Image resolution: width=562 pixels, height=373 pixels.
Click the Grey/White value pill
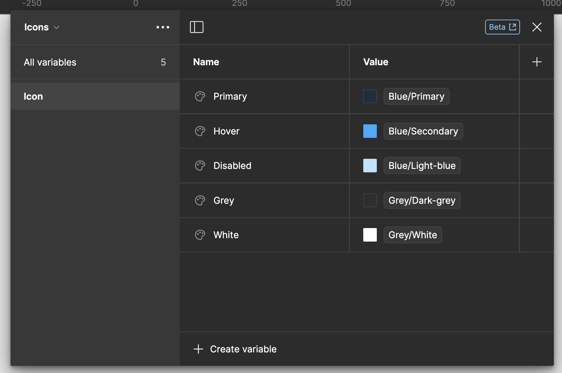pos(412,234)
